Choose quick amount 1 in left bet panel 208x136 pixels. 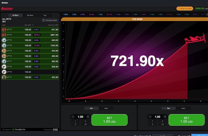[x=75, y=121]
